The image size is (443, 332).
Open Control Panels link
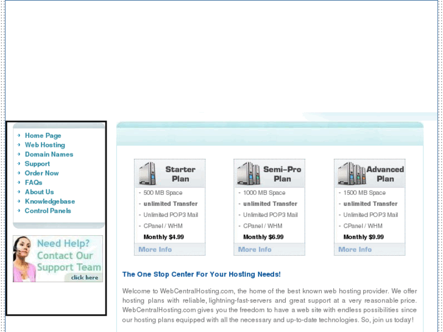click(48, 211)
